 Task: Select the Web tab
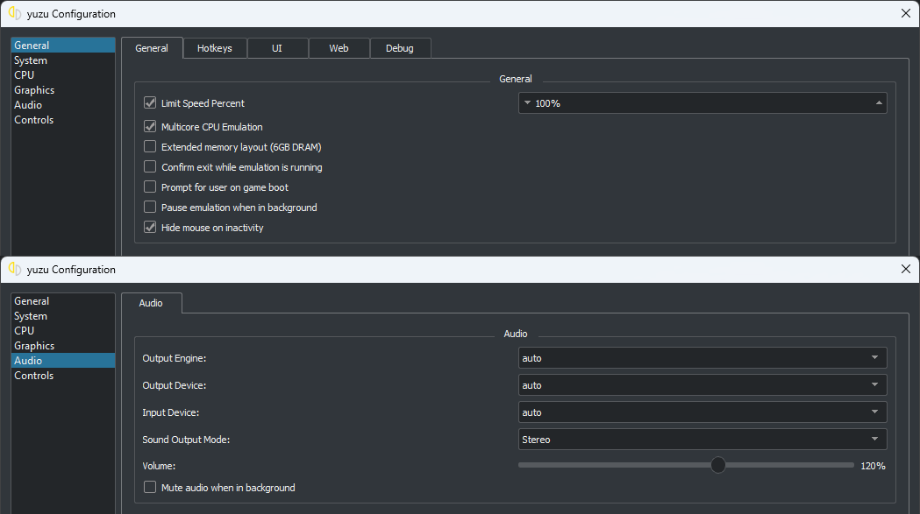[x=339, y=48]
